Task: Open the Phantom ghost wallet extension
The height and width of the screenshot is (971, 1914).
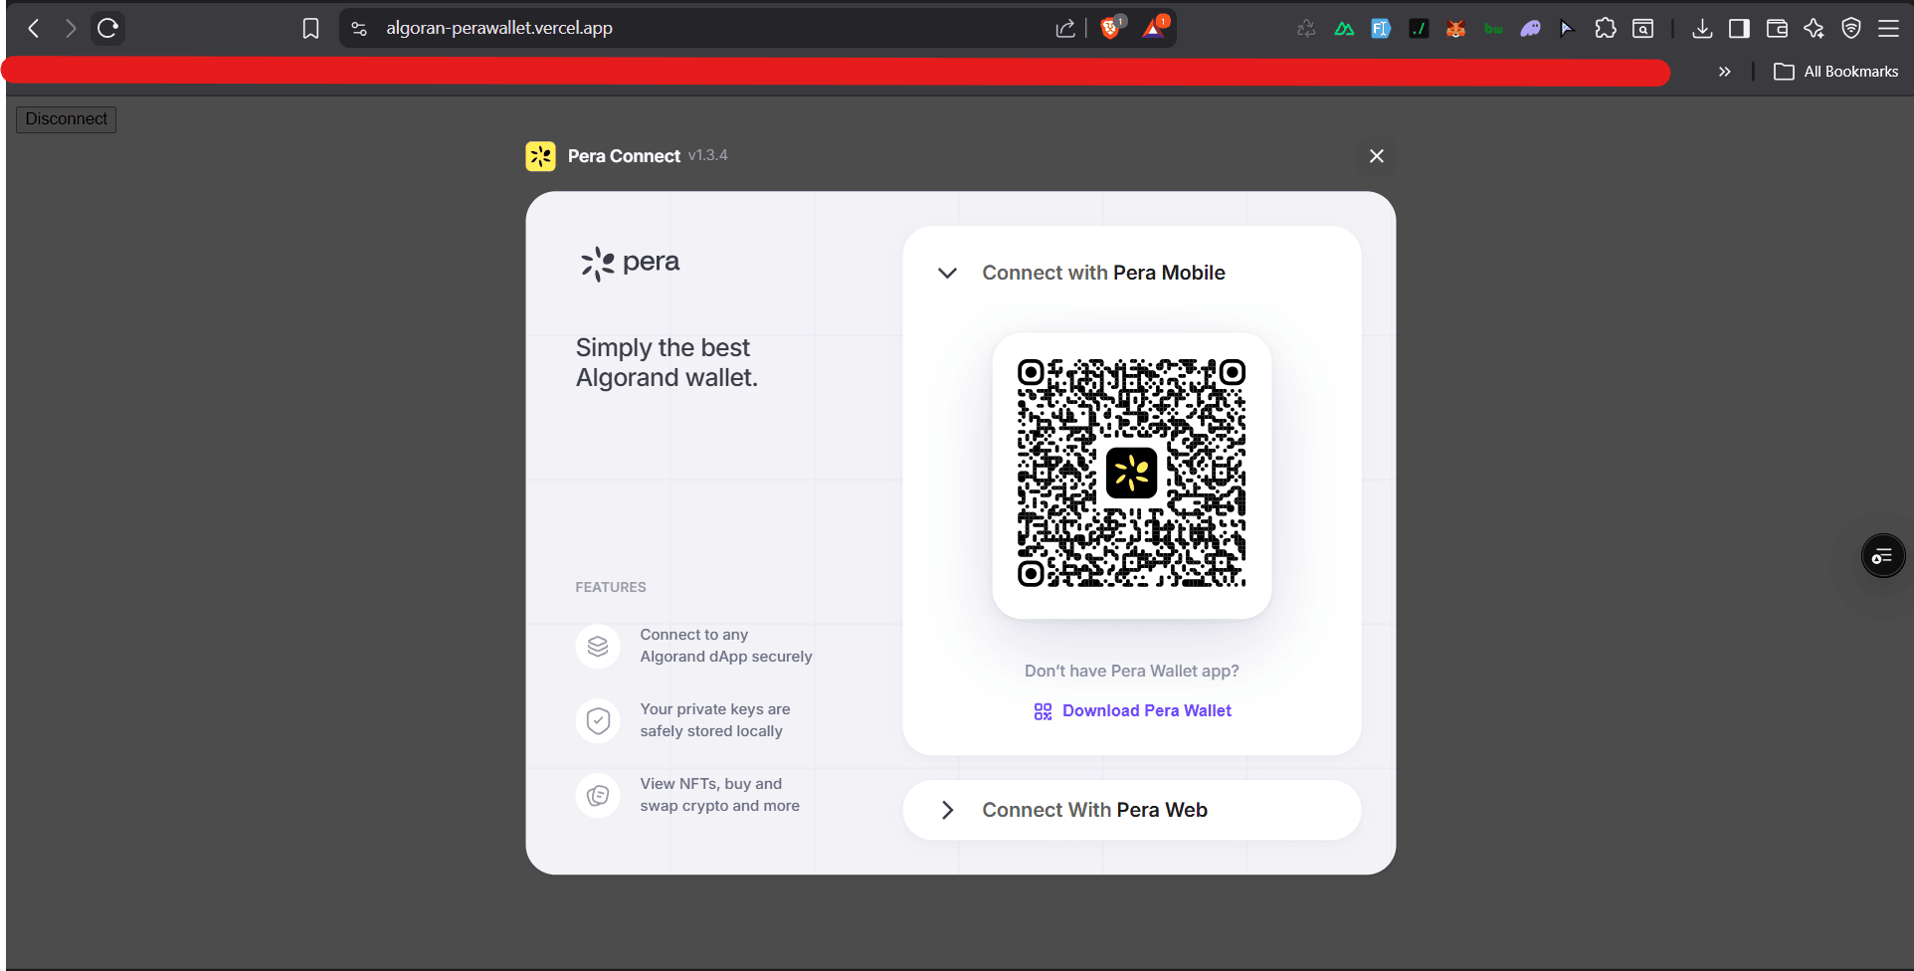Action: click(1530, 29)
